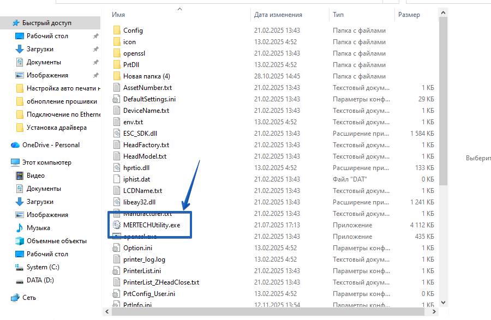491x320 pixels.
Task: Expand the Сеть network node
Action: pyautogui.click(x=5, y=298)
